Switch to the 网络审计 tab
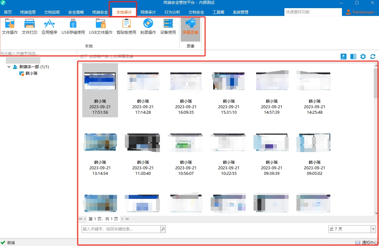This screenshot has width=379, height=246. pyautogui.click(x=148, y=12)
